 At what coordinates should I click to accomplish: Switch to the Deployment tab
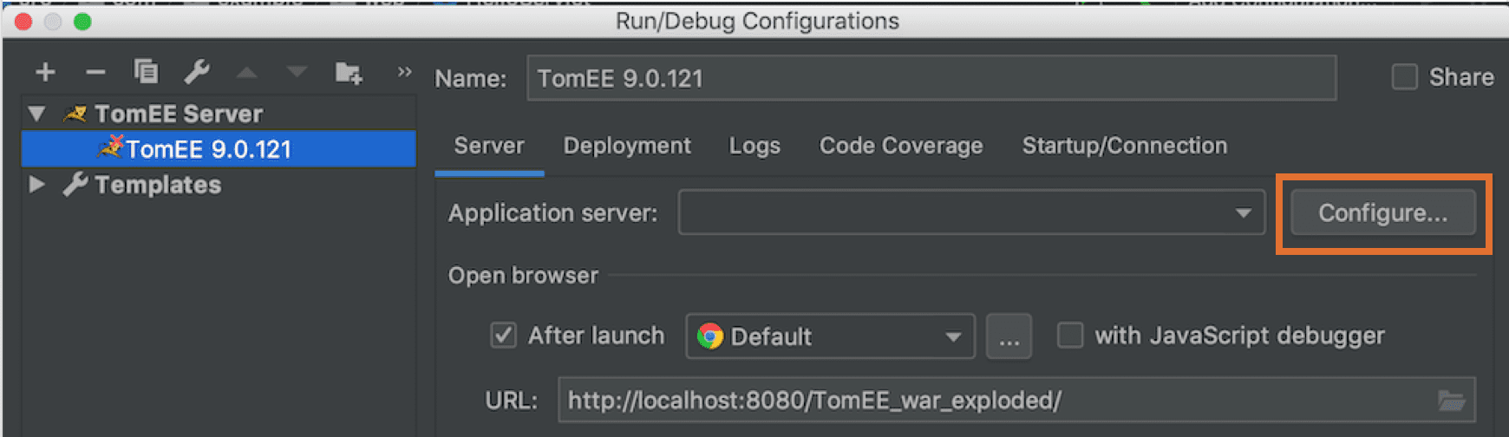(627, 146)
